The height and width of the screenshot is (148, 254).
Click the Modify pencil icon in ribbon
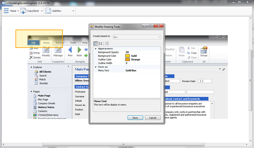[x=46, y=50]
